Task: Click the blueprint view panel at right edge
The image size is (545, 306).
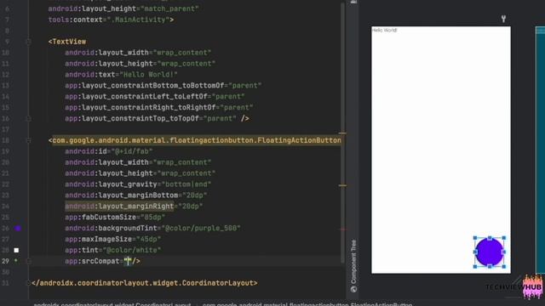Action: 540,150
